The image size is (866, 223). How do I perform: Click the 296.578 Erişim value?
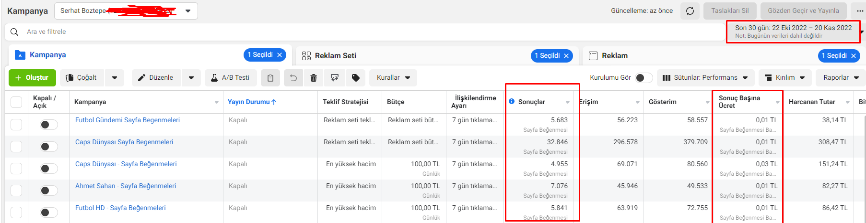pyautogui.click(x=625, y=142)
